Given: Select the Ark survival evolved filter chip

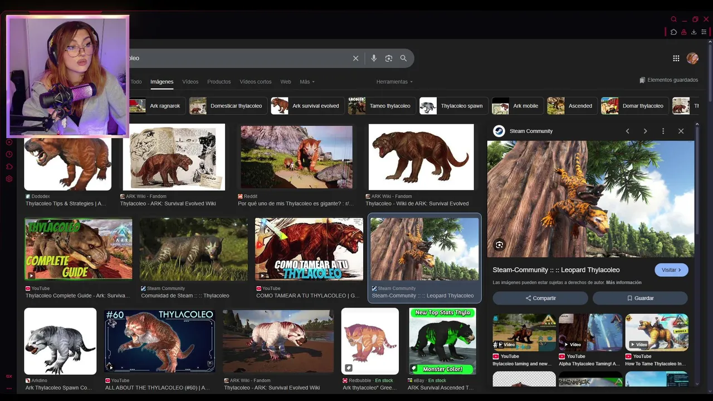Looking at the screenshot, I should point(307,106).
